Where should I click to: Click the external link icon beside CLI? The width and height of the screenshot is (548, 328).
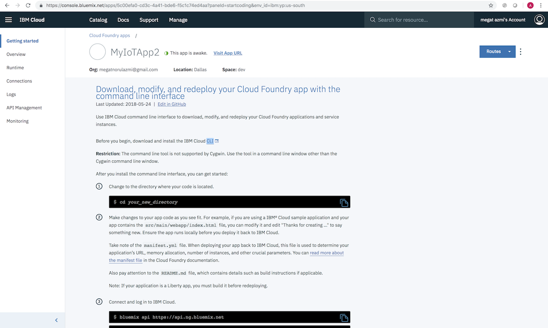(217, 141)
